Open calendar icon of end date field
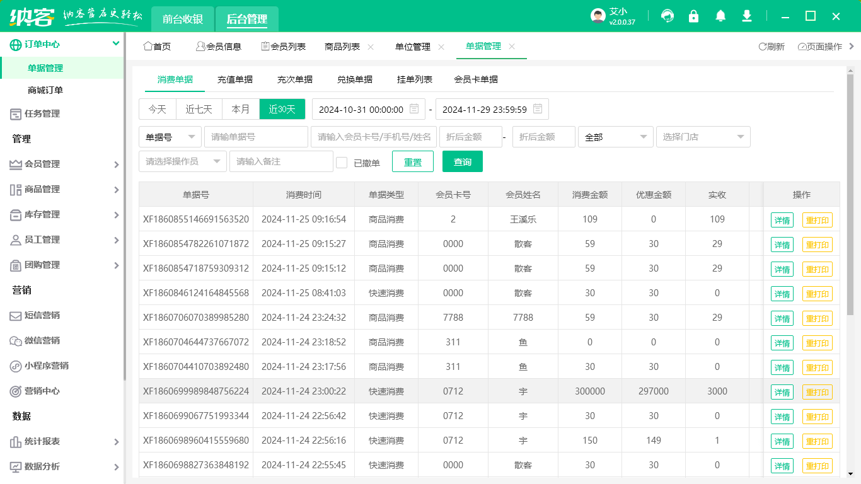The height and width of the screenshot is (484, 861). [538, 108]
